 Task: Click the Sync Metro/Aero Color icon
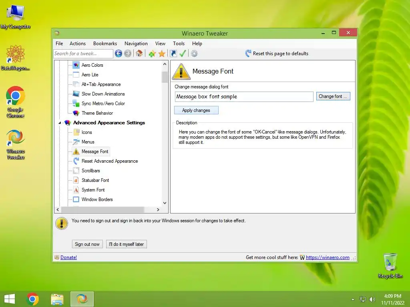click(76, 104)
